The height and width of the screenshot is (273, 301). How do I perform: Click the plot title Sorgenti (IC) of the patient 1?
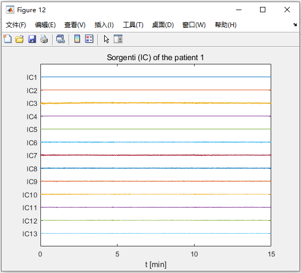tap(155, 57)
